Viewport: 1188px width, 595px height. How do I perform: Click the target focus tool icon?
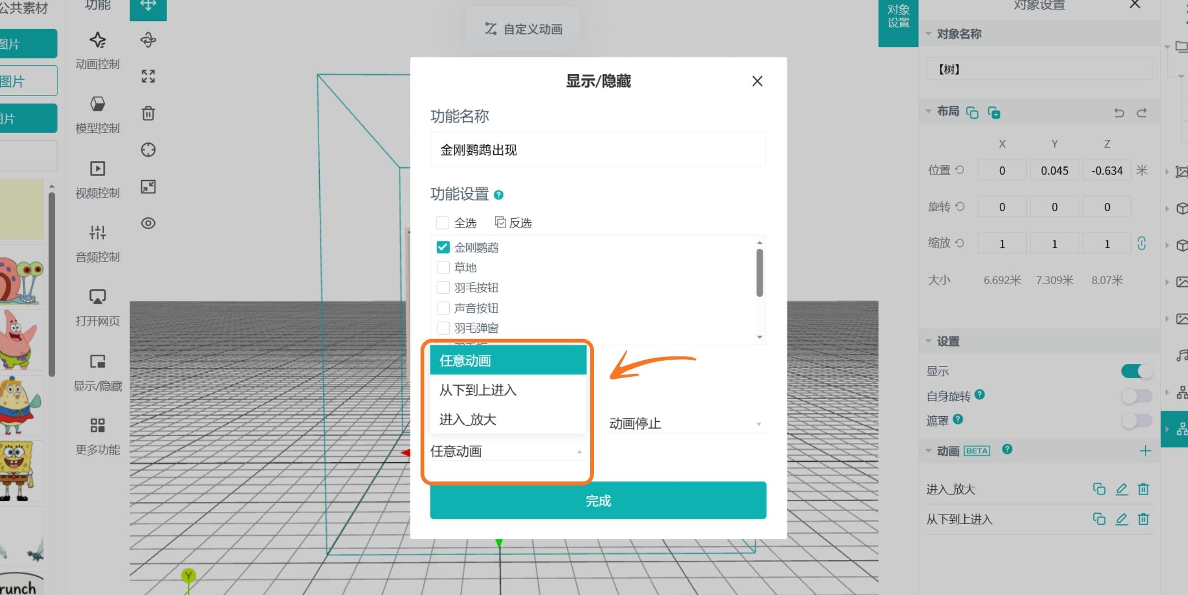point(148,149)
